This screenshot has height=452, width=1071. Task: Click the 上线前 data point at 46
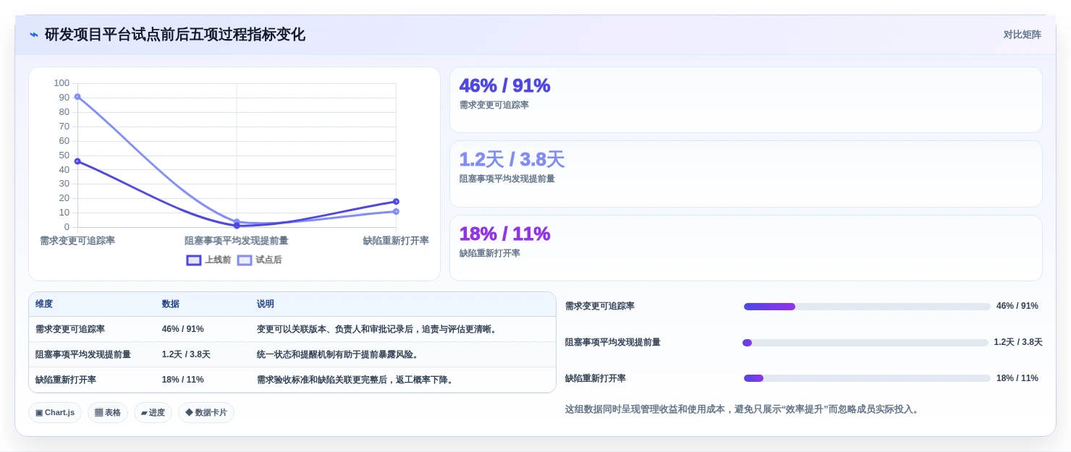pyautogui.click(x=77, y=161)
